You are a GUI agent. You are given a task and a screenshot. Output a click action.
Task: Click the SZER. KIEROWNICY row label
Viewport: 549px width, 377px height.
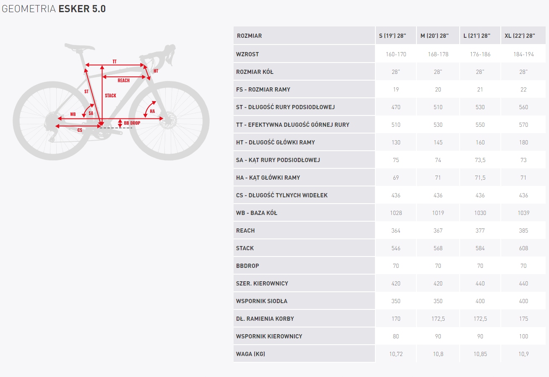pos(262,283)
